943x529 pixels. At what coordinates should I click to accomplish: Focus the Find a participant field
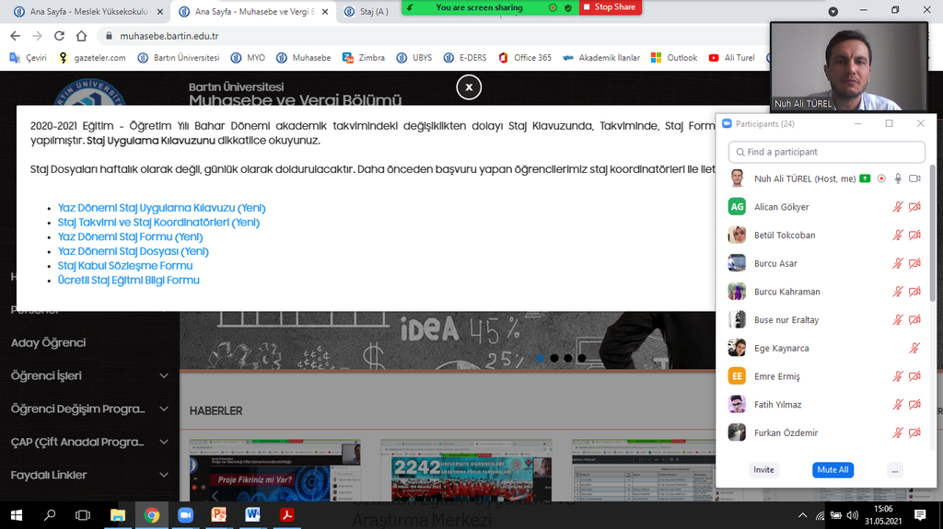[x=827, y=152]
